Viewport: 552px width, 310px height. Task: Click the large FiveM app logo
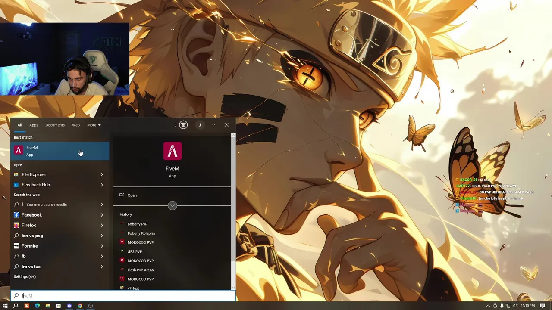point(172,151)
